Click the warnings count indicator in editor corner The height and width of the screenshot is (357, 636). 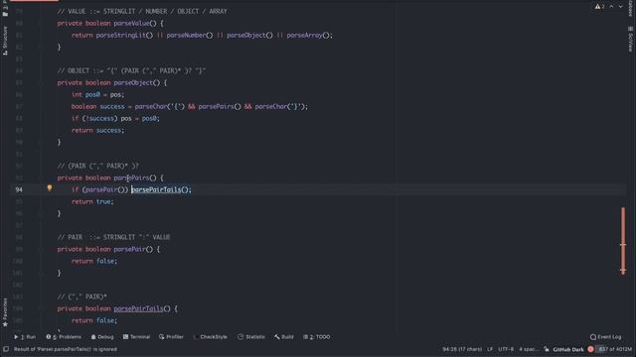[599, 7]
